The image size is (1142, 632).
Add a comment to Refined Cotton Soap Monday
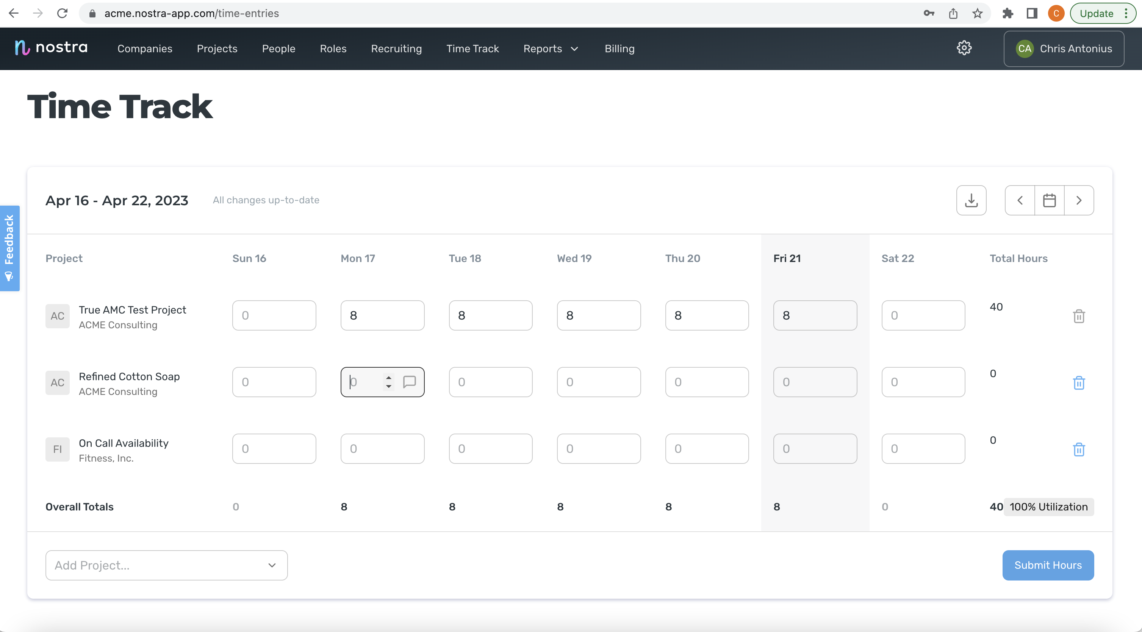click(x=409, y=382)
